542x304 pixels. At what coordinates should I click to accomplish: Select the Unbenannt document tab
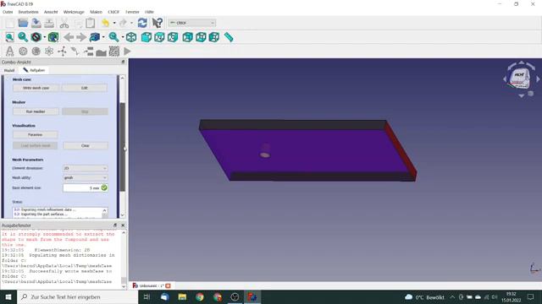pyautogui.click(x=152, y=285)
